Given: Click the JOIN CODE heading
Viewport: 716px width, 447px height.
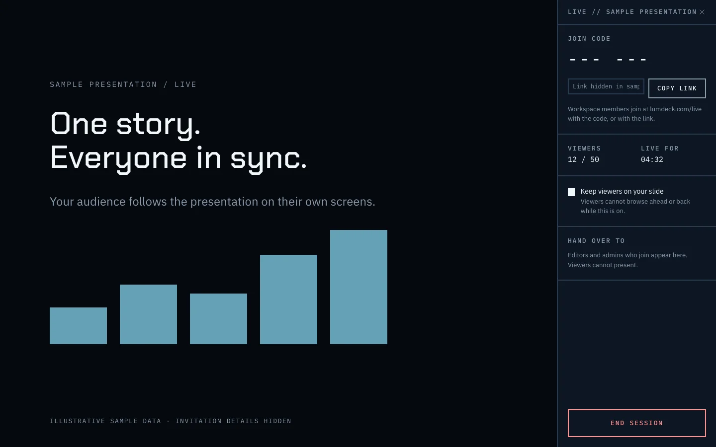Looking at the screenshot, I should [589, 39].
